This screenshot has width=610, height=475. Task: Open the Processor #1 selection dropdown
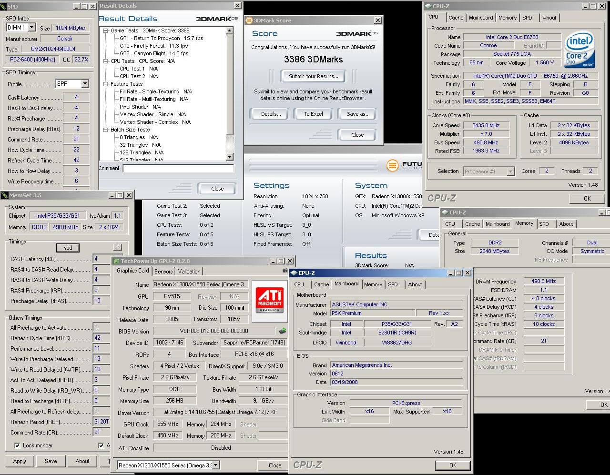[x=510, y=172]
